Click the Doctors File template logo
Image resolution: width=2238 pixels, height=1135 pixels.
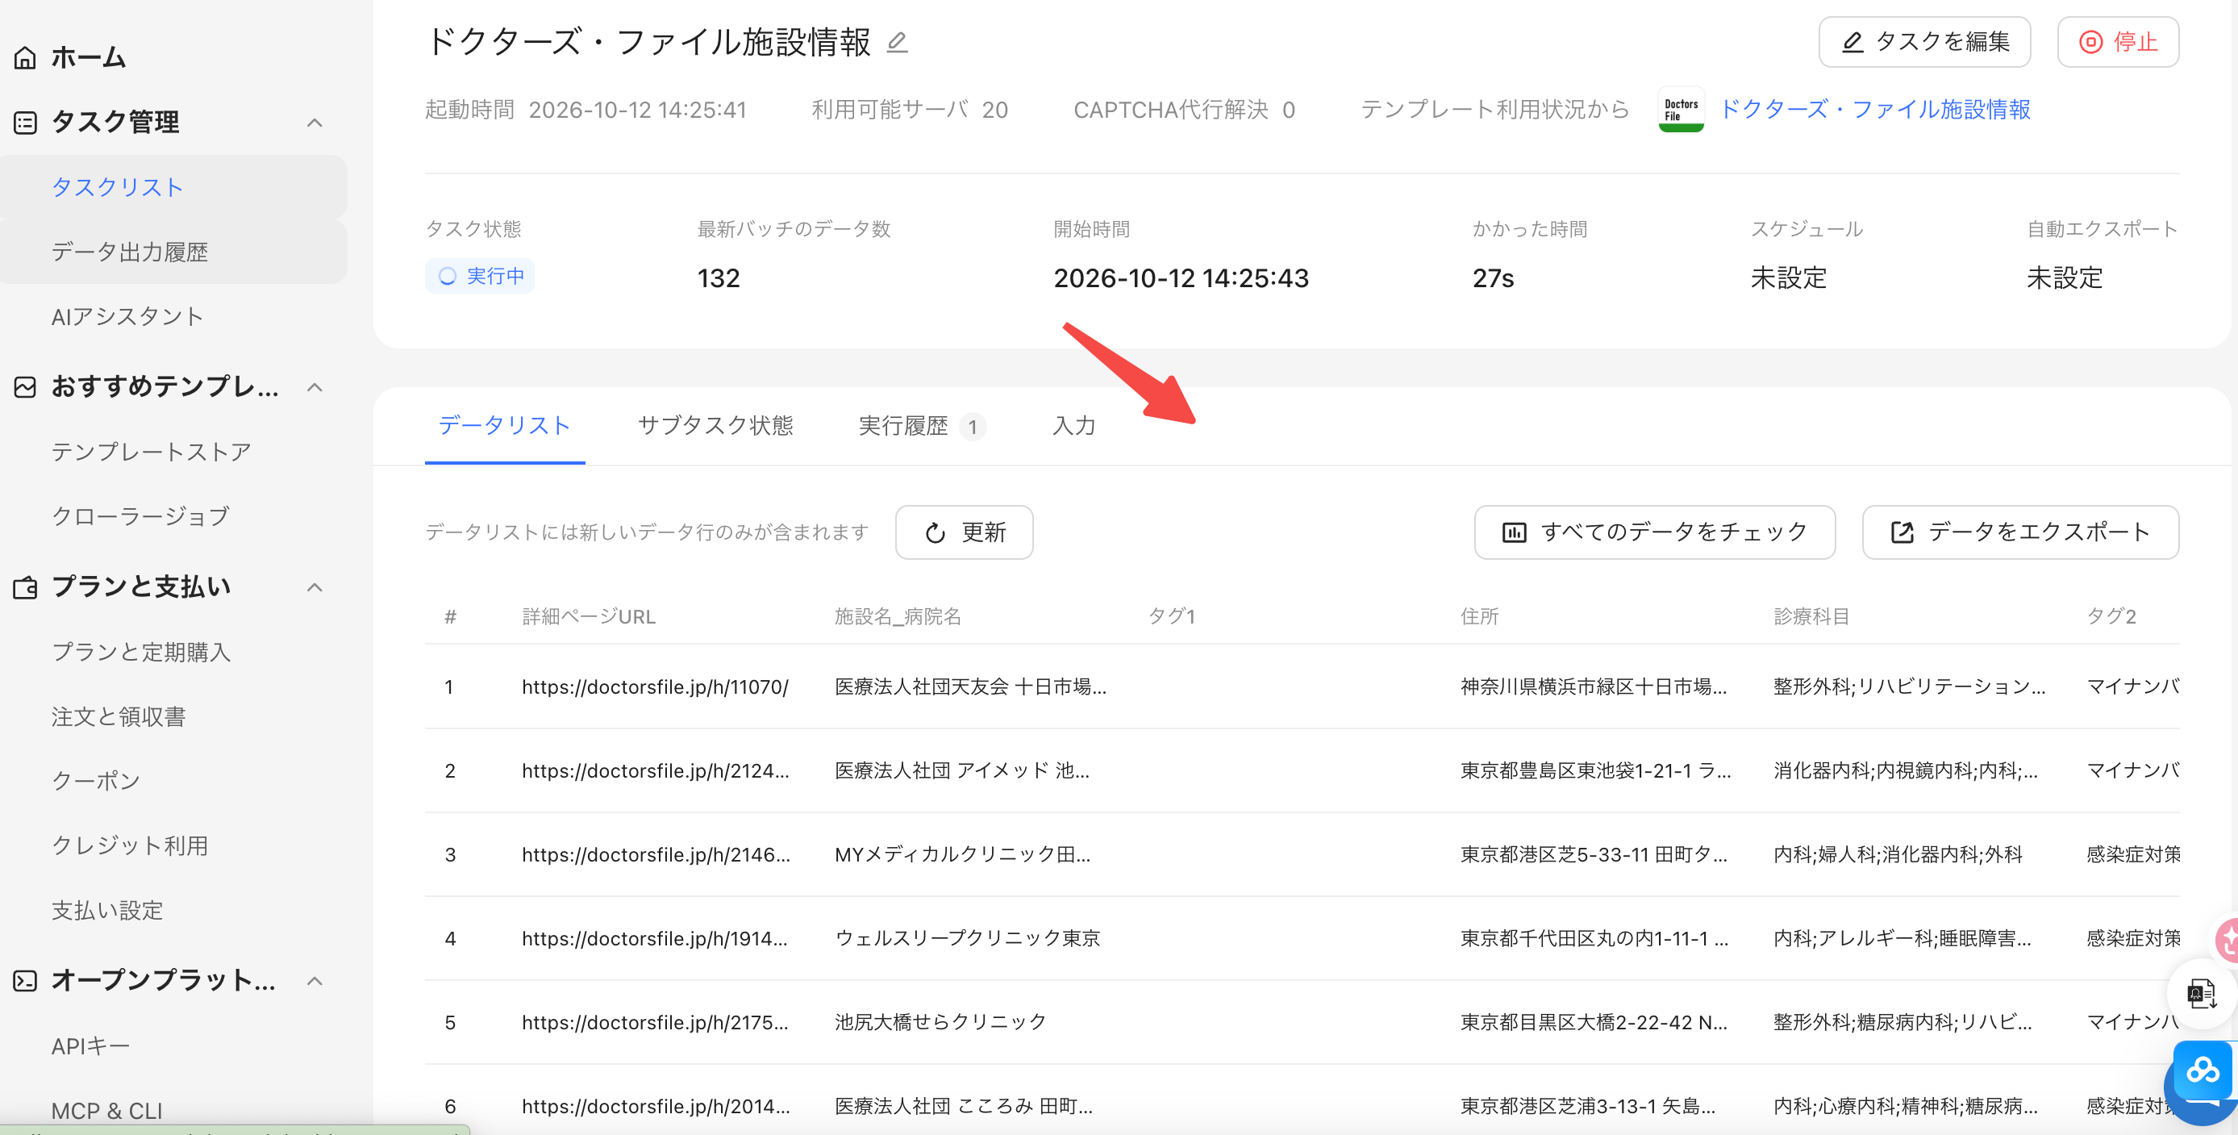[1680, 110]
